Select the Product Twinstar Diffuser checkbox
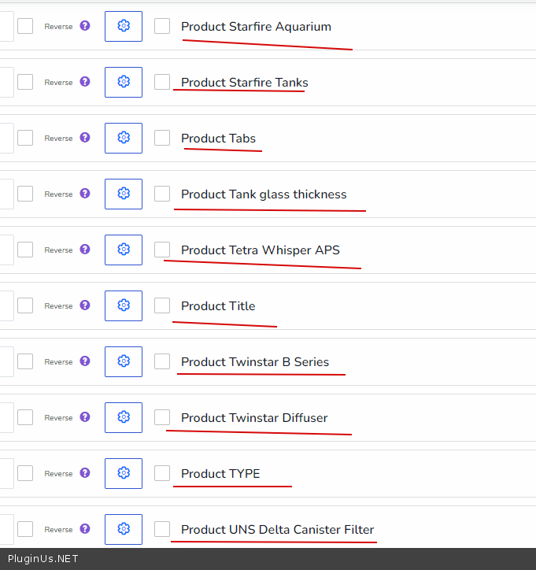 (x=162, y=417)
